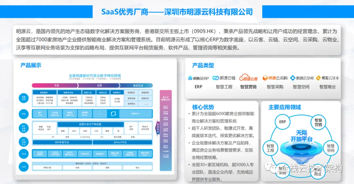The height and width of the screenshot is (184, 354).
Task: Click the 智慧供应链 column header
Action: click(x=69, y=92)
